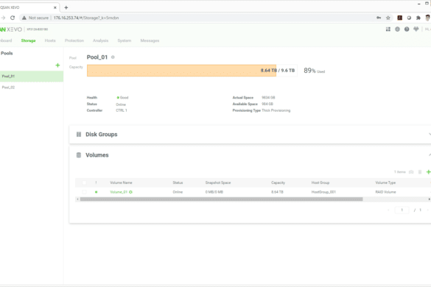Tick the Volume_01 row checkbox
This screenshot has width=431, height=287.
pyautogui.click(x=85, y=192)
